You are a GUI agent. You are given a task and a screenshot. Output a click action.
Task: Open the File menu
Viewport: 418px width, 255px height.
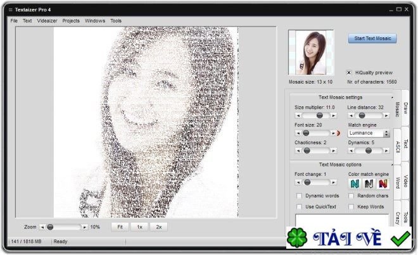pos(14,21)
